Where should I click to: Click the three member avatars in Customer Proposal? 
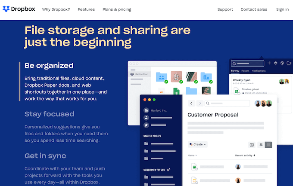point(263,103)
